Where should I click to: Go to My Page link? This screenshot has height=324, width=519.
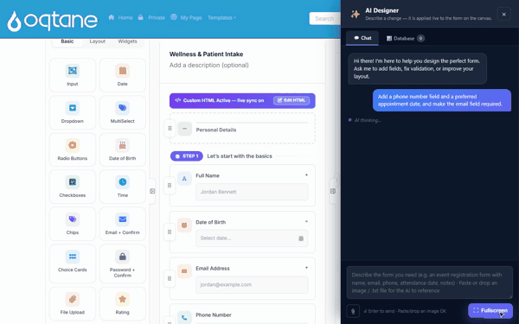(186, 17)
